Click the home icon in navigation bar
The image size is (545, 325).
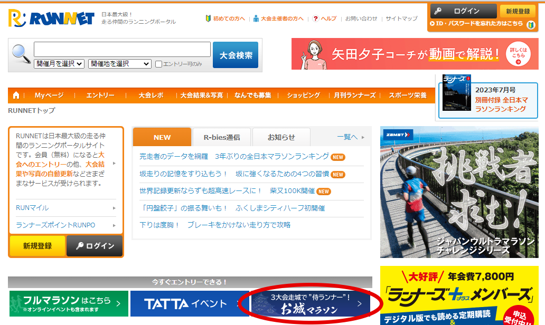coord(16,95)
